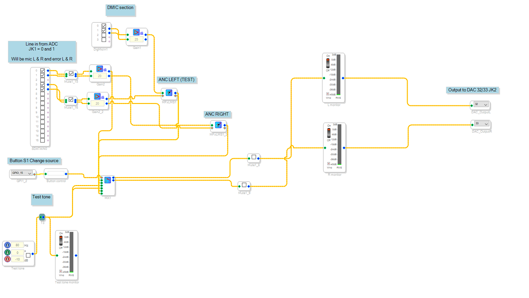Open the GPIO_15 dropdown
Viewport: 529px width, 298px height.
click(x=21, y=173)
